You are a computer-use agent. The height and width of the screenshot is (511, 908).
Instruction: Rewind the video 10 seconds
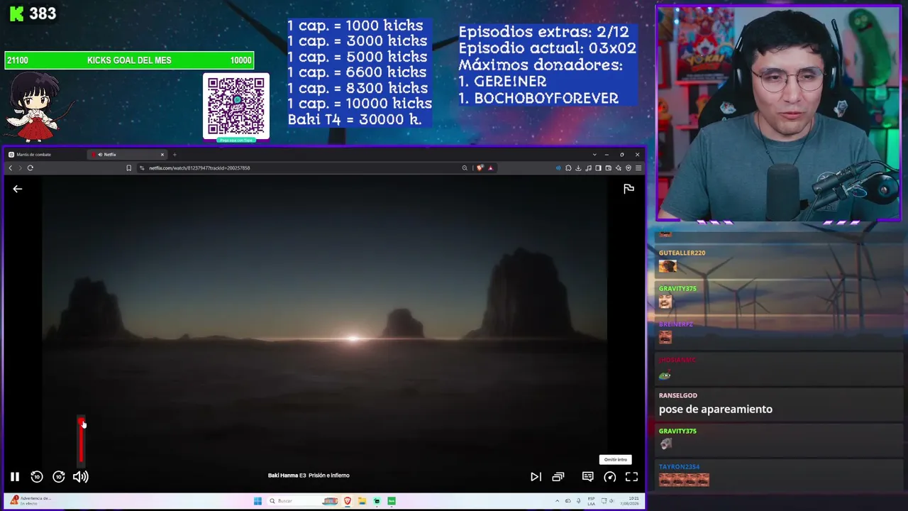[x=37, y=477]
